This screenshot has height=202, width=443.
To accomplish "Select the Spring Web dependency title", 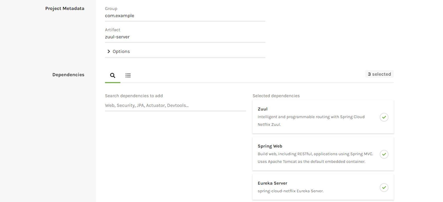I will coord(270,146).
